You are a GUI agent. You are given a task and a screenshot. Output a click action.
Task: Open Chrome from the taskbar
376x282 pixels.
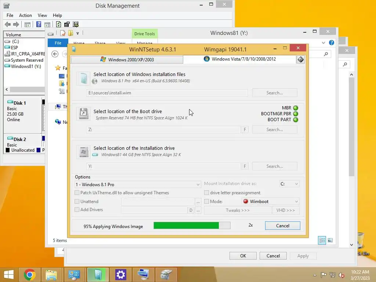pyautogui.click(x=30, y=275)
